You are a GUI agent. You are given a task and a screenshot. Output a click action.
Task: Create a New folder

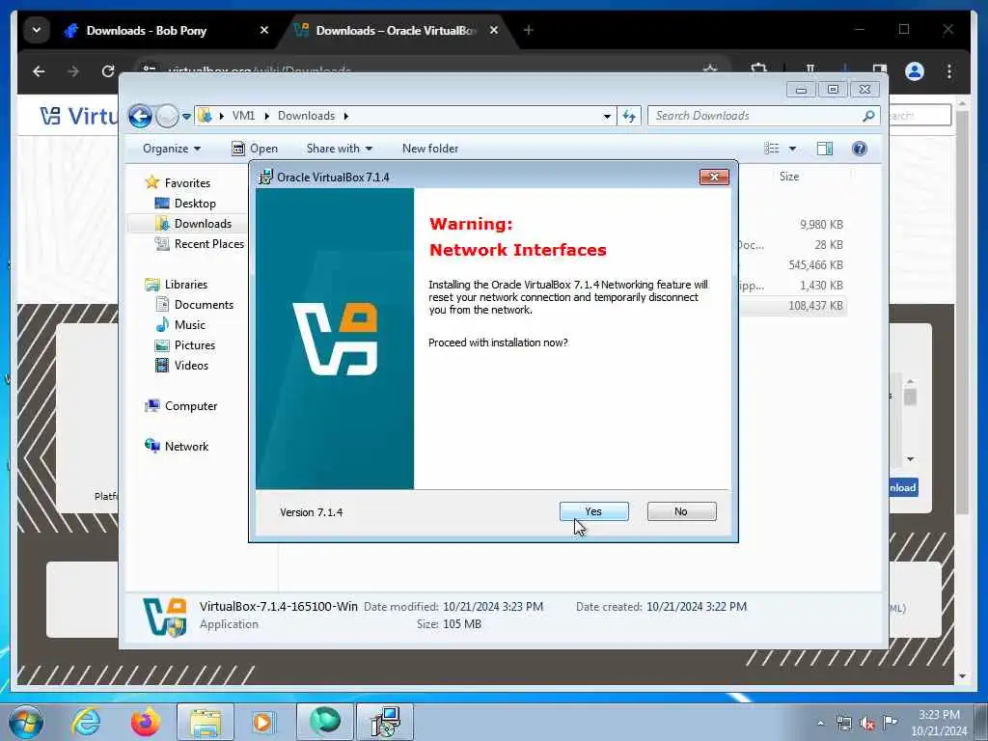coord(430,149)
